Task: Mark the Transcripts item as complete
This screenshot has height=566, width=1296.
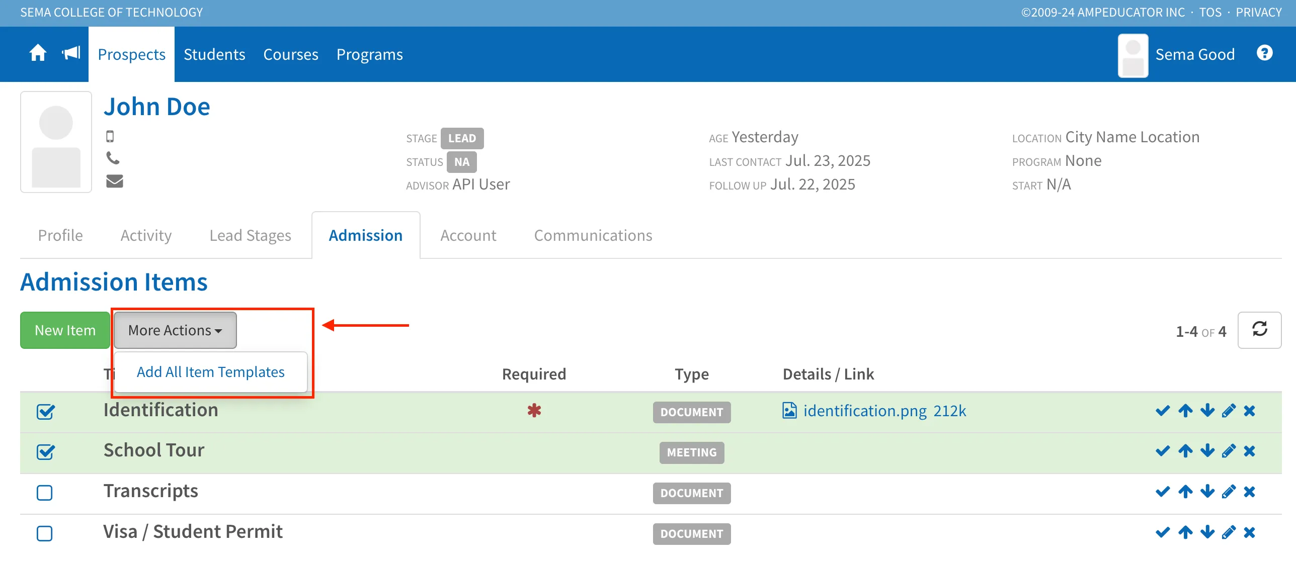Action: point(1163,492)
